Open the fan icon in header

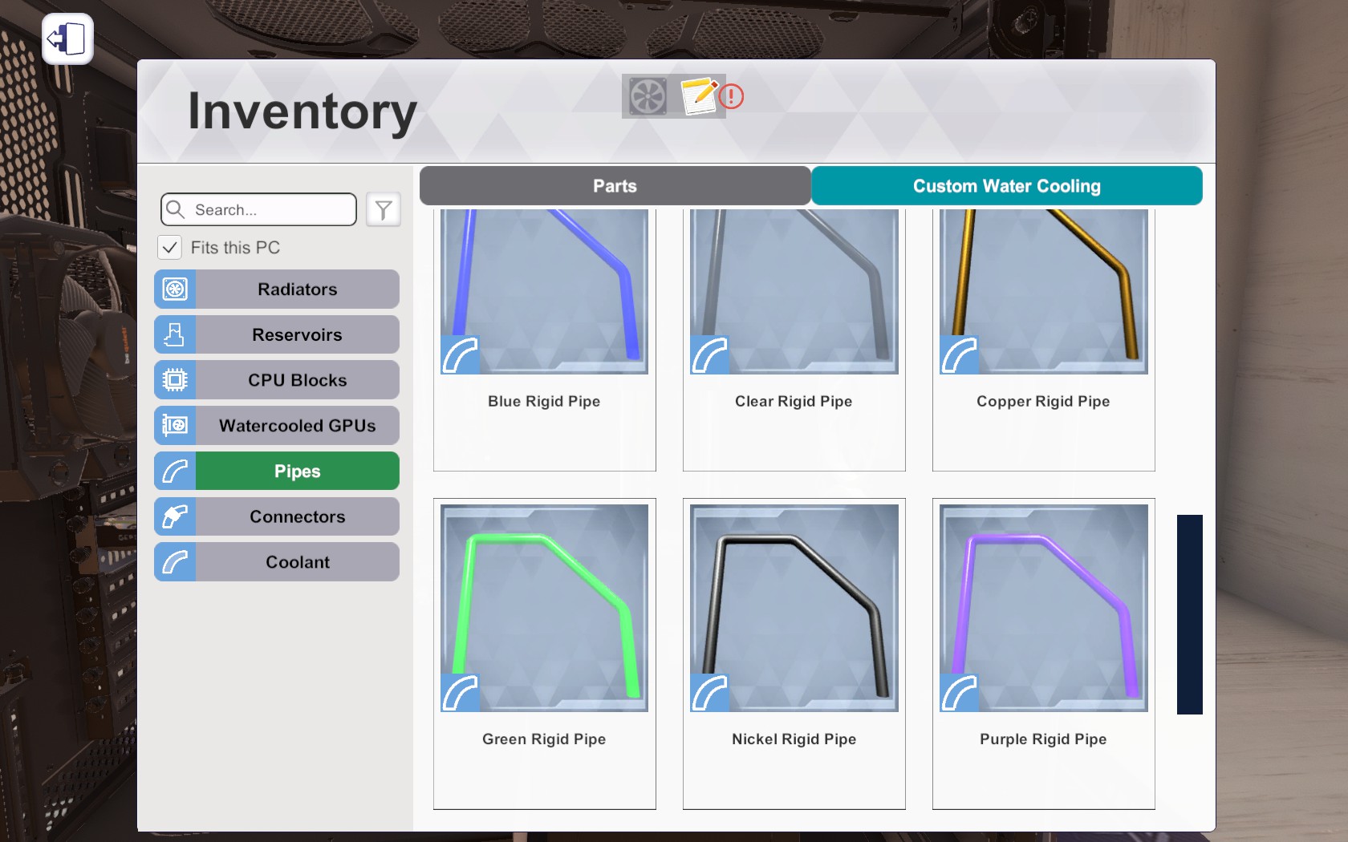pyautogui.click(x=648, y=96)
